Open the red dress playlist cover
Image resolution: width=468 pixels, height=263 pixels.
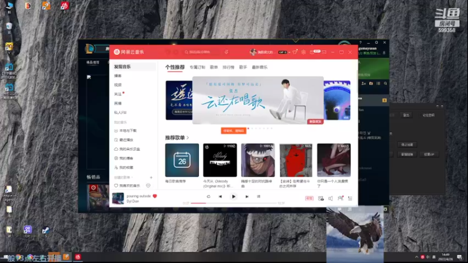click(x=333, y=160)
